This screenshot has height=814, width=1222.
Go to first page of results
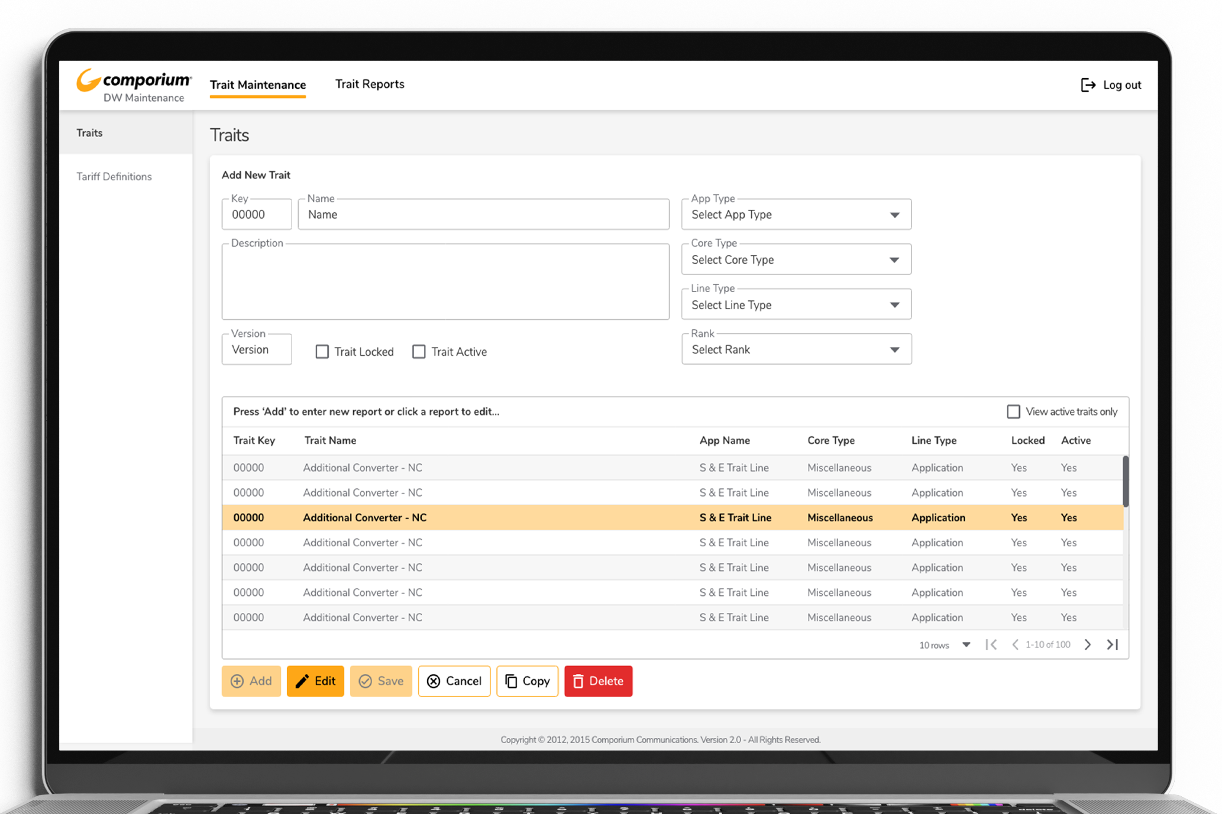click(x=991, y=644)
